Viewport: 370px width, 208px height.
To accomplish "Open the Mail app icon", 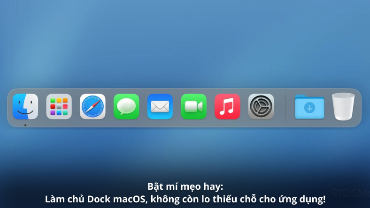I will [x=160, y=106].
